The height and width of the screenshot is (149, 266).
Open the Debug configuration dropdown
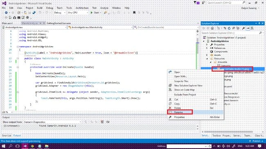pos(60,13)
